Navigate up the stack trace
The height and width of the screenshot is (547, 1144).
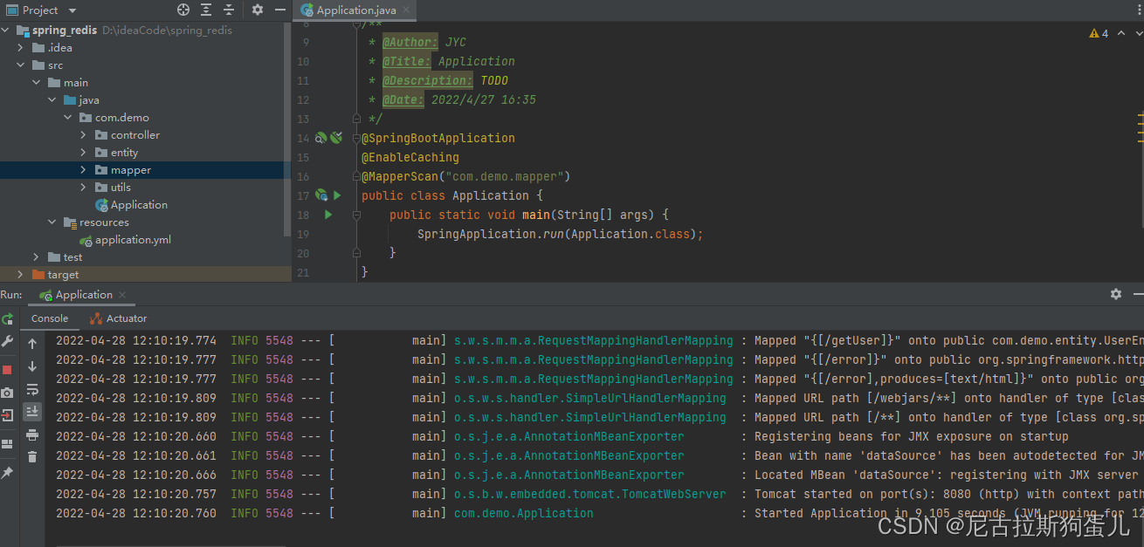click(x=31, y=344)
